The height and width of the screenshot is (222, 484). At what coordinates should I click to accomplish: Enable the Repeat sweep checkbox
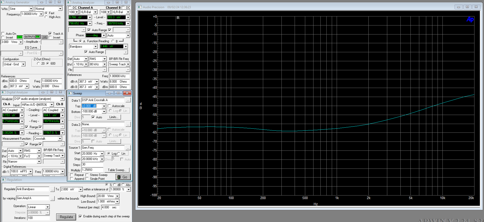(x=72, y=175)
